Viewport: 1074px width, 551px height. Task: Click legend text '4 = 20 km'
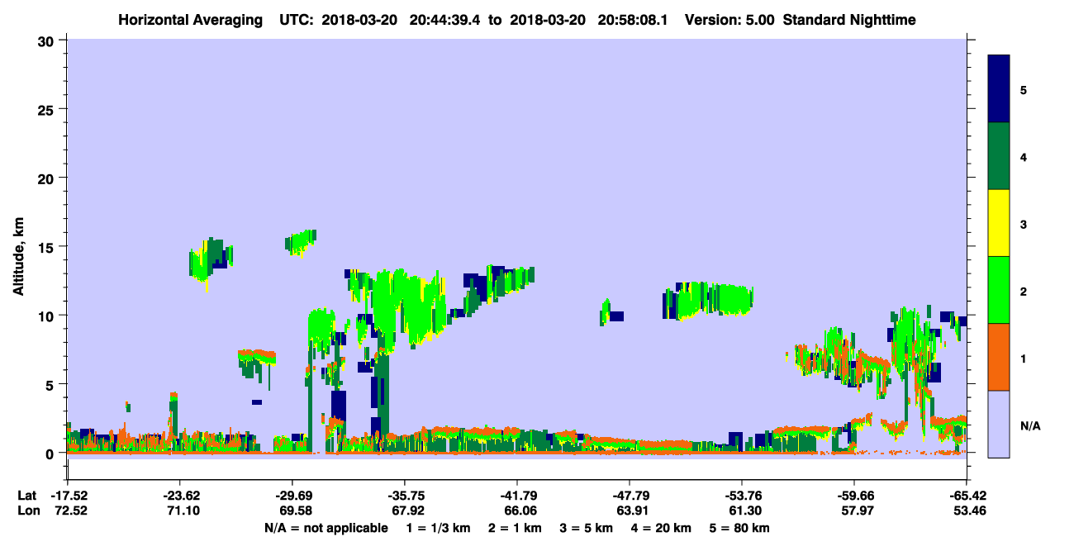pyautogui.click(x=662, y=528)
